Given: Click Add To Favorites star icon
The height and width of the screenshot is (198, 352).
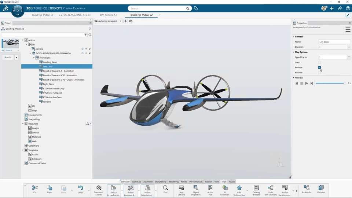Looking at the screenshot, I should tap(239, 188).
